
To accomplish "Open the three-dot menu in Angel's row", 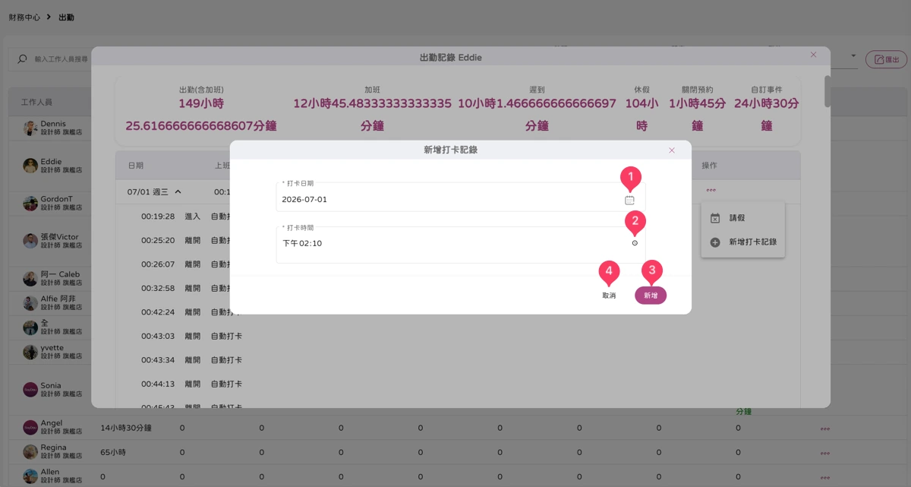I will point(825,428).
